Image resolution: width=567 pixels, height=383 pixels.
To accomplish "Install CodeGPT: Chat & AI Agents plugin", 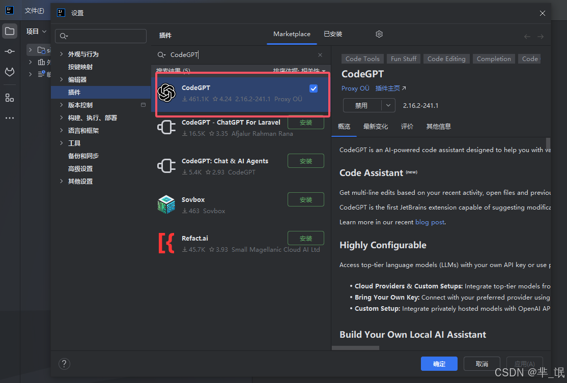I will 306,161.
